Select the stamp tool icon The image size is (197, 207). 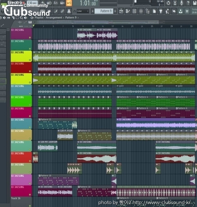pos(69,11)
